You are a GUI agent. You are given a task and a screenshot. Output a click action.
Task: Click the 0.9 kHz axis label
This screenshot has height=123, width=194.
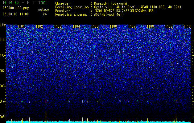pyautogui.click(x=2, y=71)
